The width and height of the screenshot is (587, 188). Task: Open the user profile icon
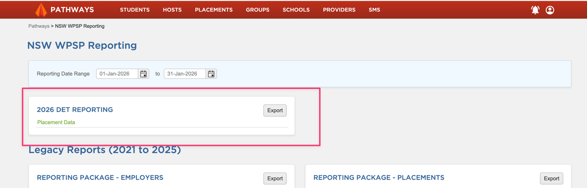(550, 10)
